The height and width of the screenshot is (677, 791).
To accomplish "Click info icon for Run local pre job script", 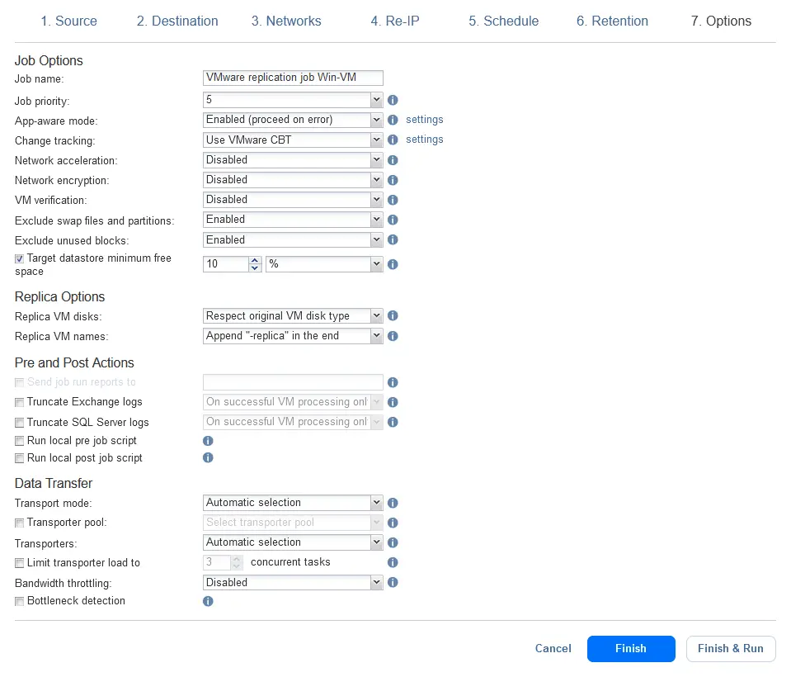I will tap(208, 441).
